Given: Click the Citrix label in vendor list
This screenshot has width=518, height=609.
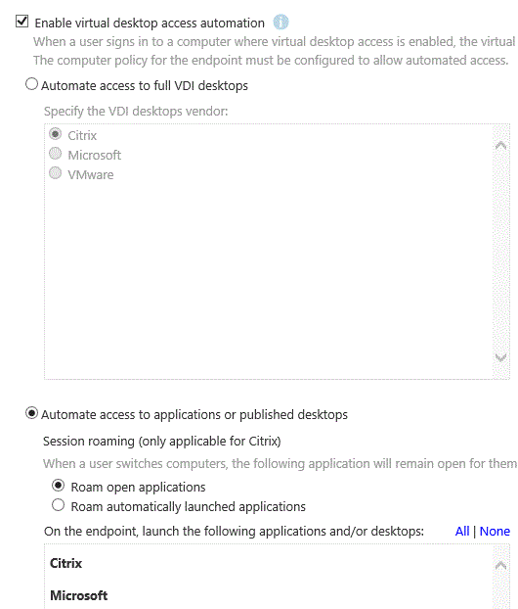Looking at the screenshot, I should pos(82,135).
